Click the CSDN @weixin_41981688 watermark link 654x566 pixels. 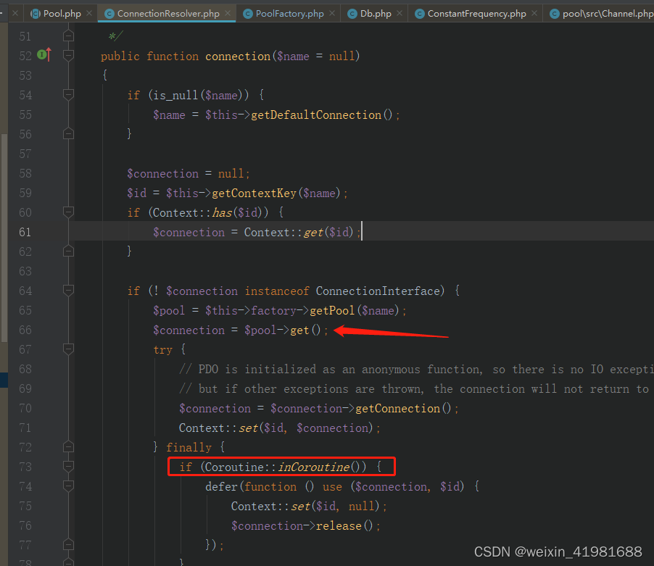coord(558,552)
